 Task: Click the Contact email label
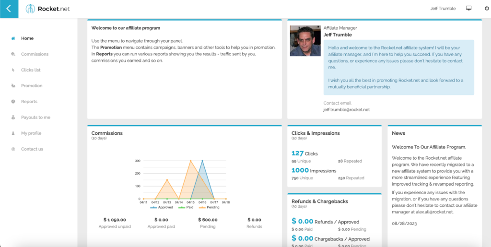(x=337, y=103)
